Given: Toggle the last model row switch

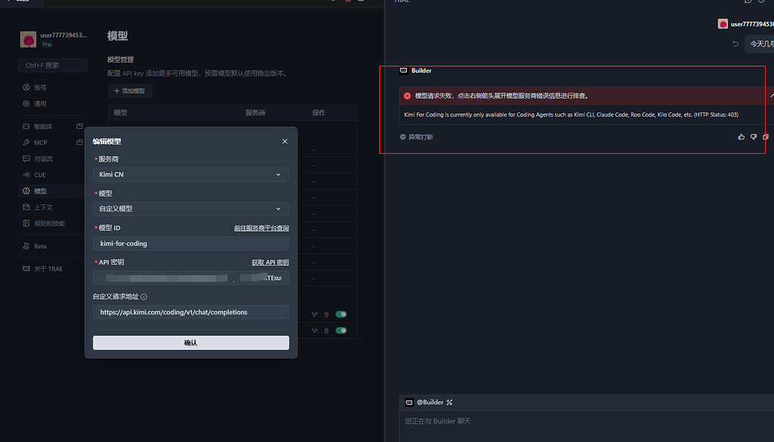Looking at the screenshot, I should pos(341,330).
